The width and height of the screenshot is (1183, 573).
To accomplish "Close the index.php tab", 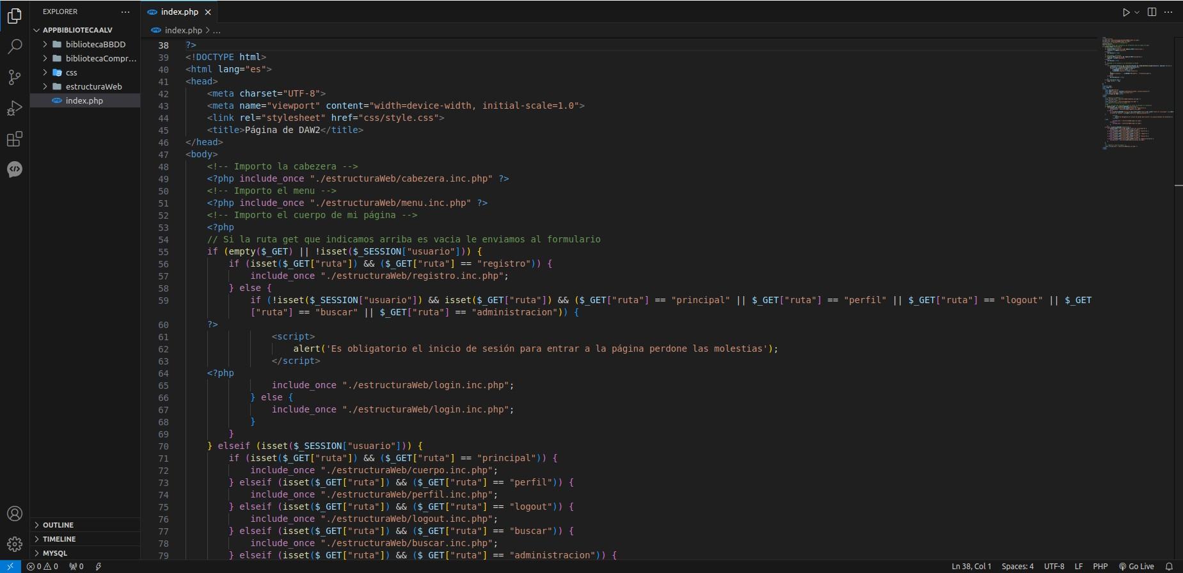I will tap(208, 12).
